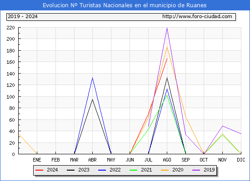Viewport: 250px width, 181px height.
Task: Click the MAY month label
Action: coord(111,160)
